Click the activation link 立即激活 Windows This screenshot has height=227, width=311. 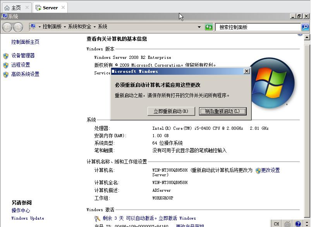[x=177, y=218]
